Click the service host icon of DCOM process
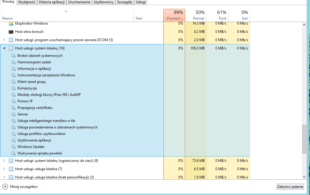The image size is (310, 195). click(x=11, y=40)
